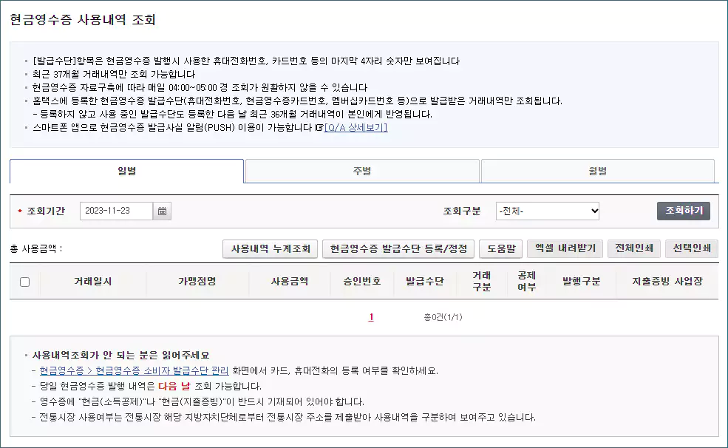The height and width of the screenshot is (448, 728).
Task: Download Excel via 엑셀 내려받기 button
Action: [563, 249]
